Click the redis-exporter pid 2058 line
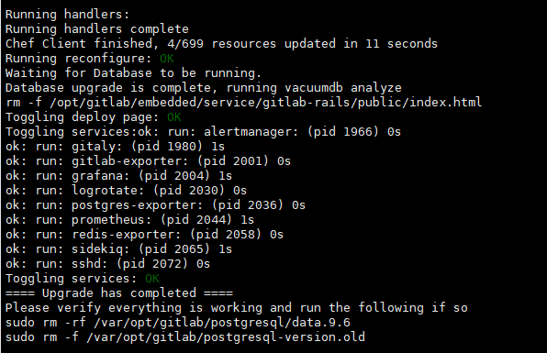 144,234
